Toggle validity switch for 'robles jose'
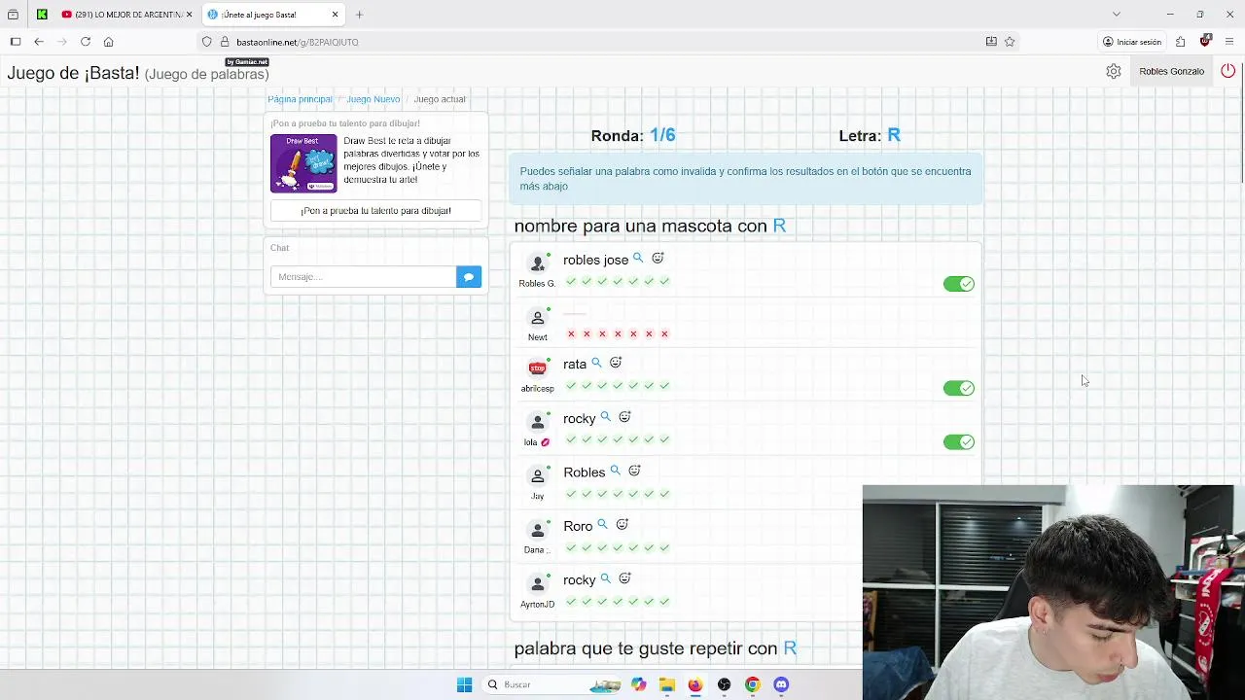The width and height of the screenshot is (1245, 700). [959, 284]
